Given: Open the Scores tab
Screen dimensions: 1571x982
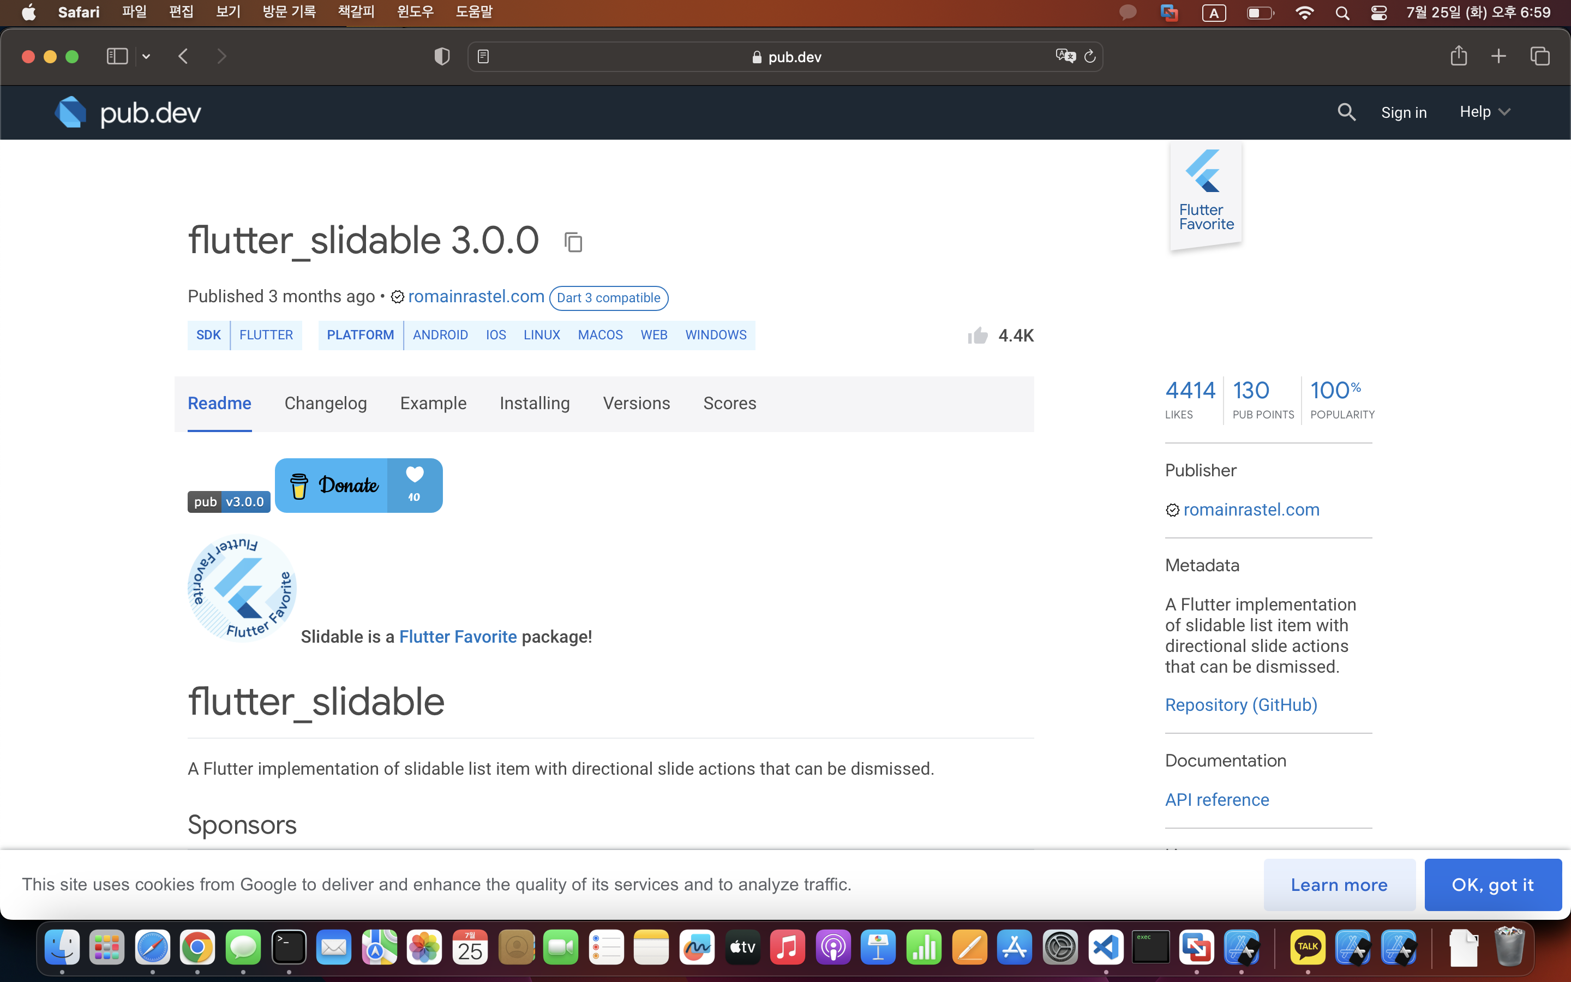Looking at the screenshot, I should [x=730, y=403].
